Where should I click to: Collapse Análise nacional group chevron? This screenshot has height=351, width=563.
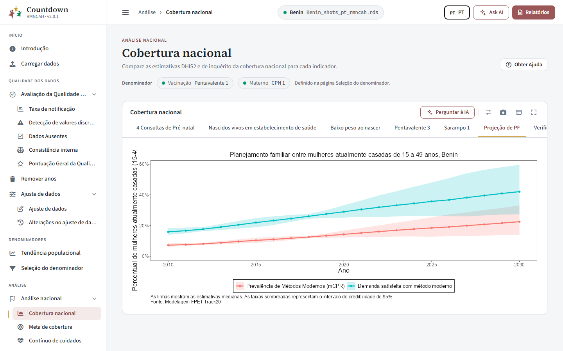[94, 299]
